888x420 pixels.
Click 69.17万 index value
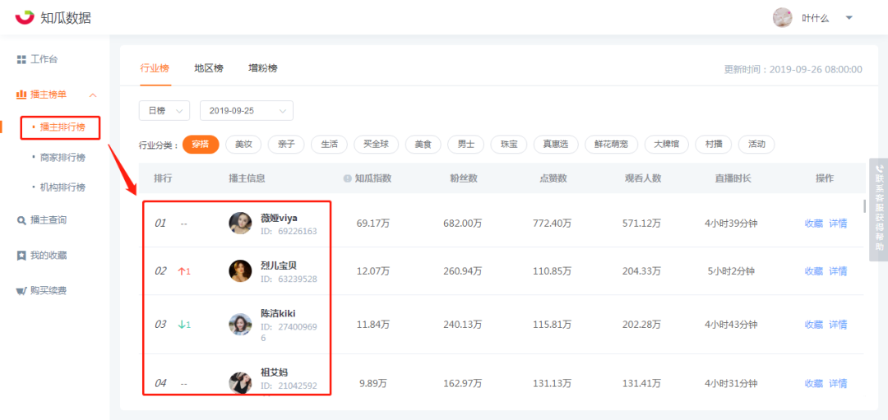pyautogui.click(x=373, y=223)
